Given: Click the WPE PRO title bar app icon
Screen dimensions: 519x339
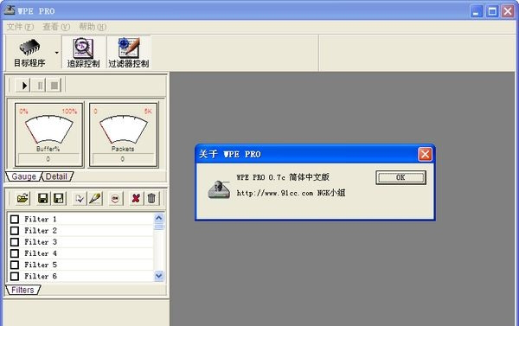Looking at the screenshot, I should (10, 10).
